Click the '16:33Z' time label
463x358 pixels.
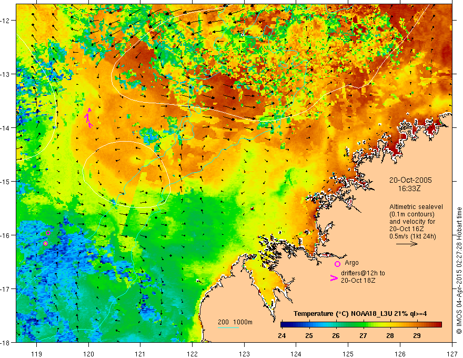tap(409, 188)
